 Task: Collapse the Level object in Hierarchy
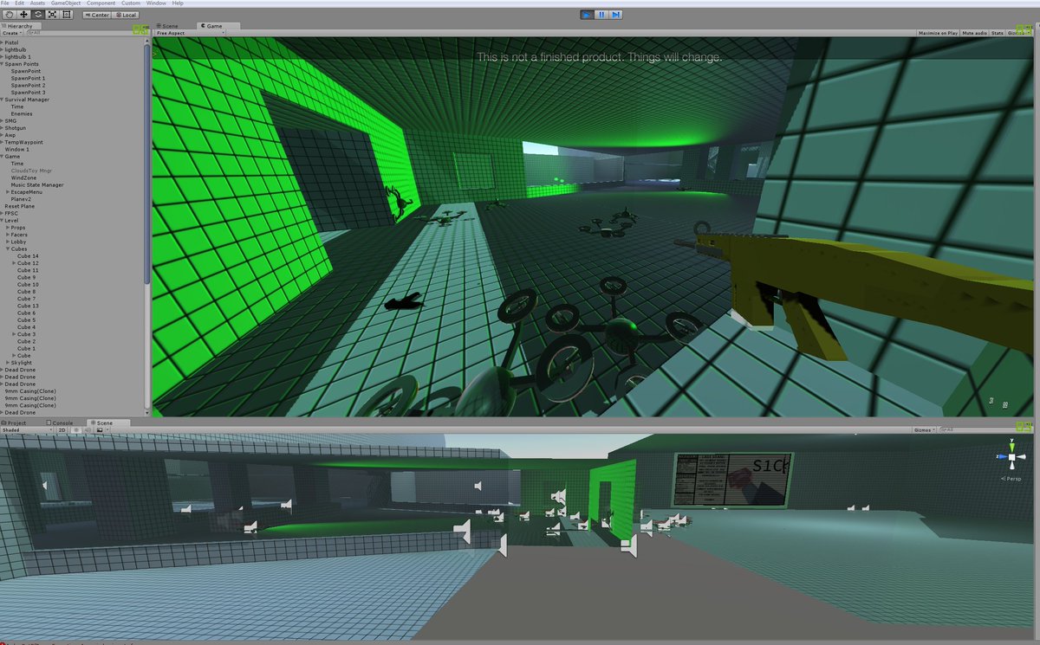[x=3, y=221]
